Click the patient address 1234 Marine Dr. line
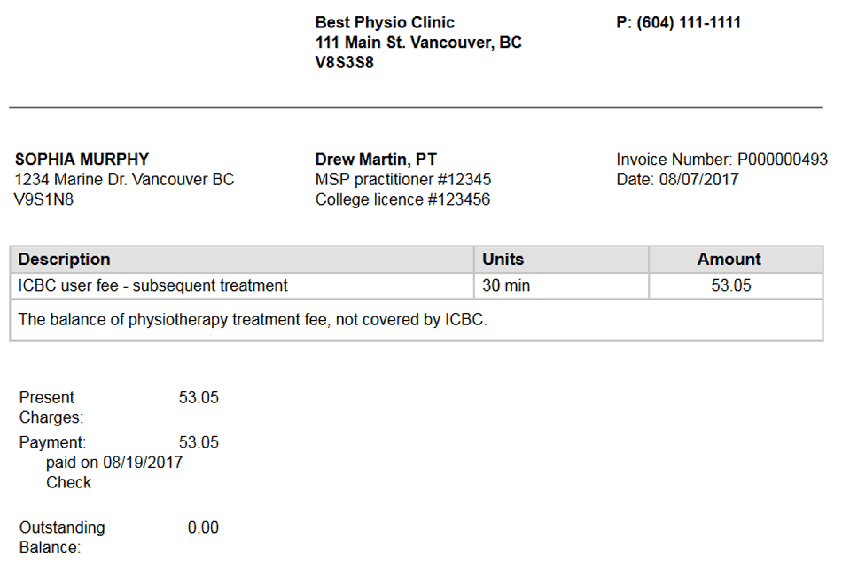This screenshot has width=842, height=585. point(124,180)
